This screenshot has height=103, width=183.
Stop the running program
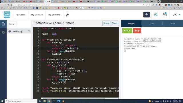click(x=137, y=31)
